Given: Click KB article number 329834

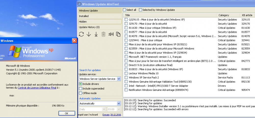Looking at the screenshot, I should pos(246,53).
